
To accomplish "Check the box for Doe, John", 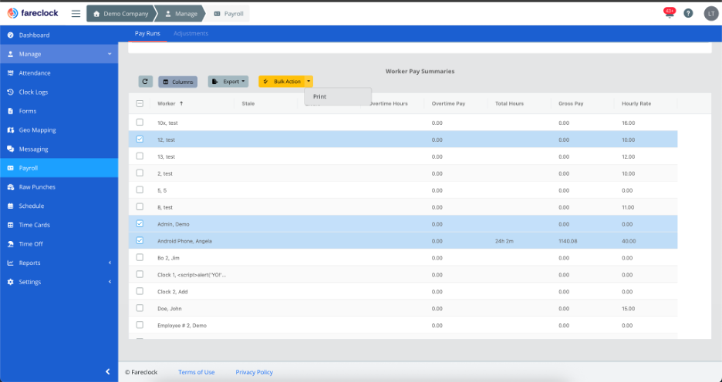I will 140,308.
